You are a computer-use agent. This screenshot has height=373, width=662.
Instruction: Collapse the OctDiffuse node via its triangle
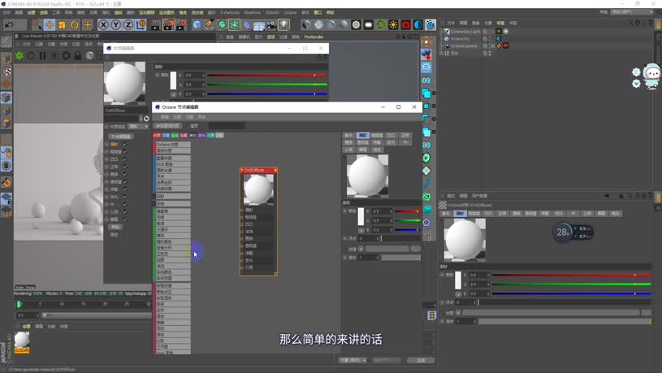click(x=242, y=170)
